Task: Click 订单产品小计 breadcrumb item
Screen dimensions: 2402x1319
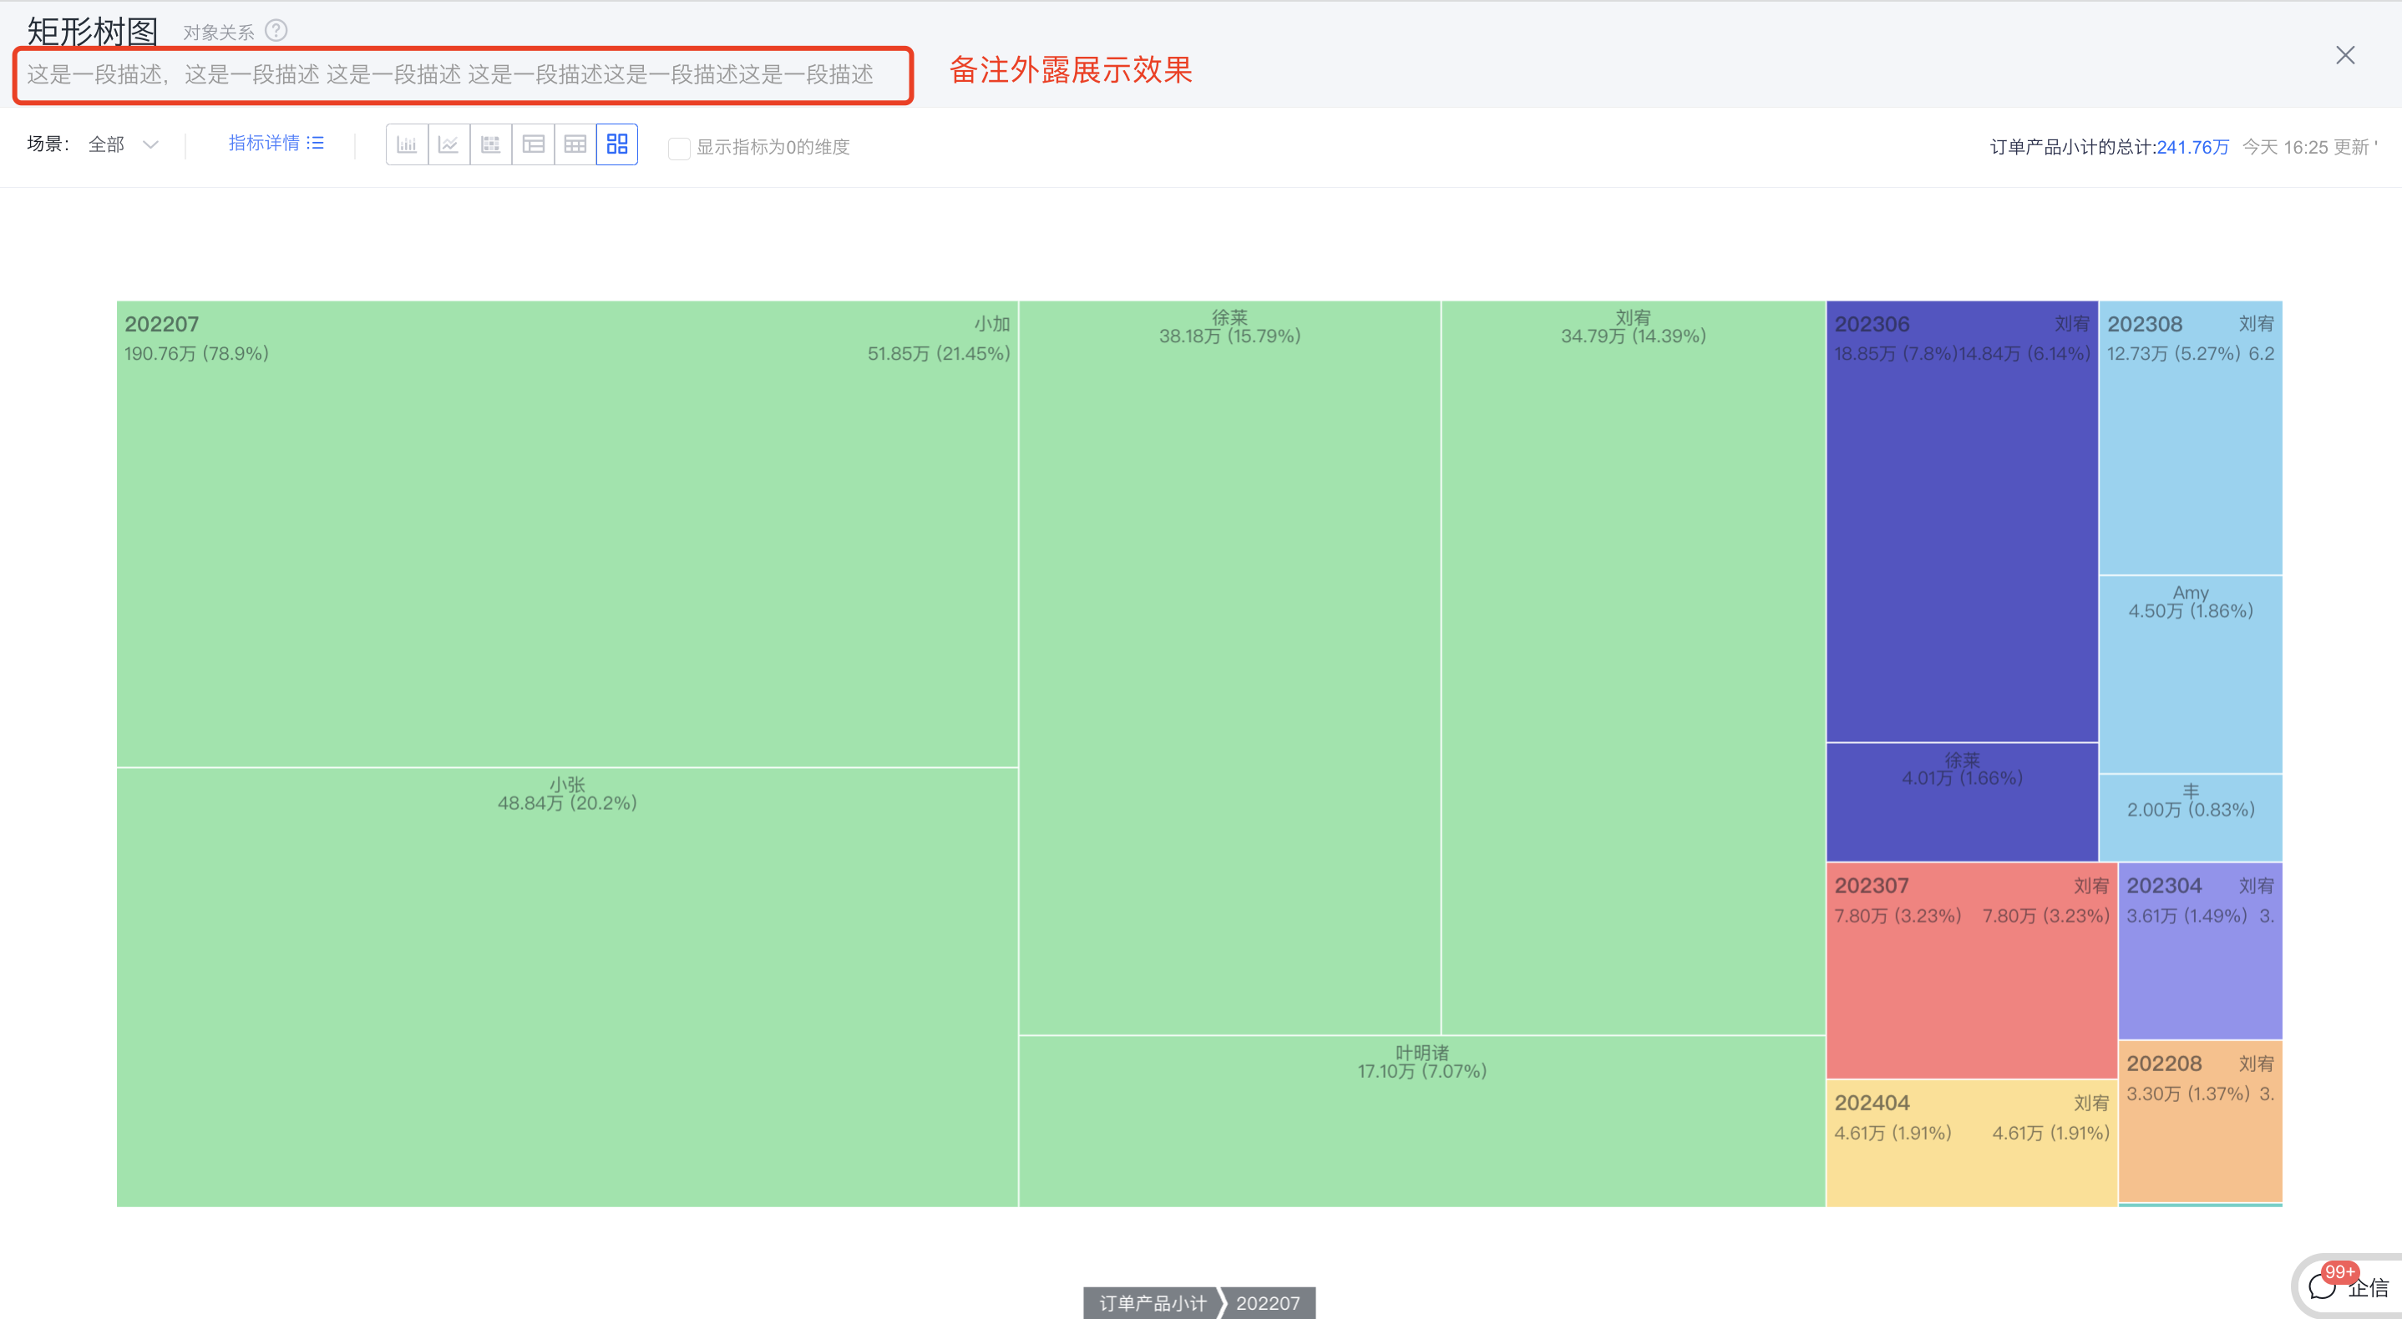Action: point(1152,1302)
